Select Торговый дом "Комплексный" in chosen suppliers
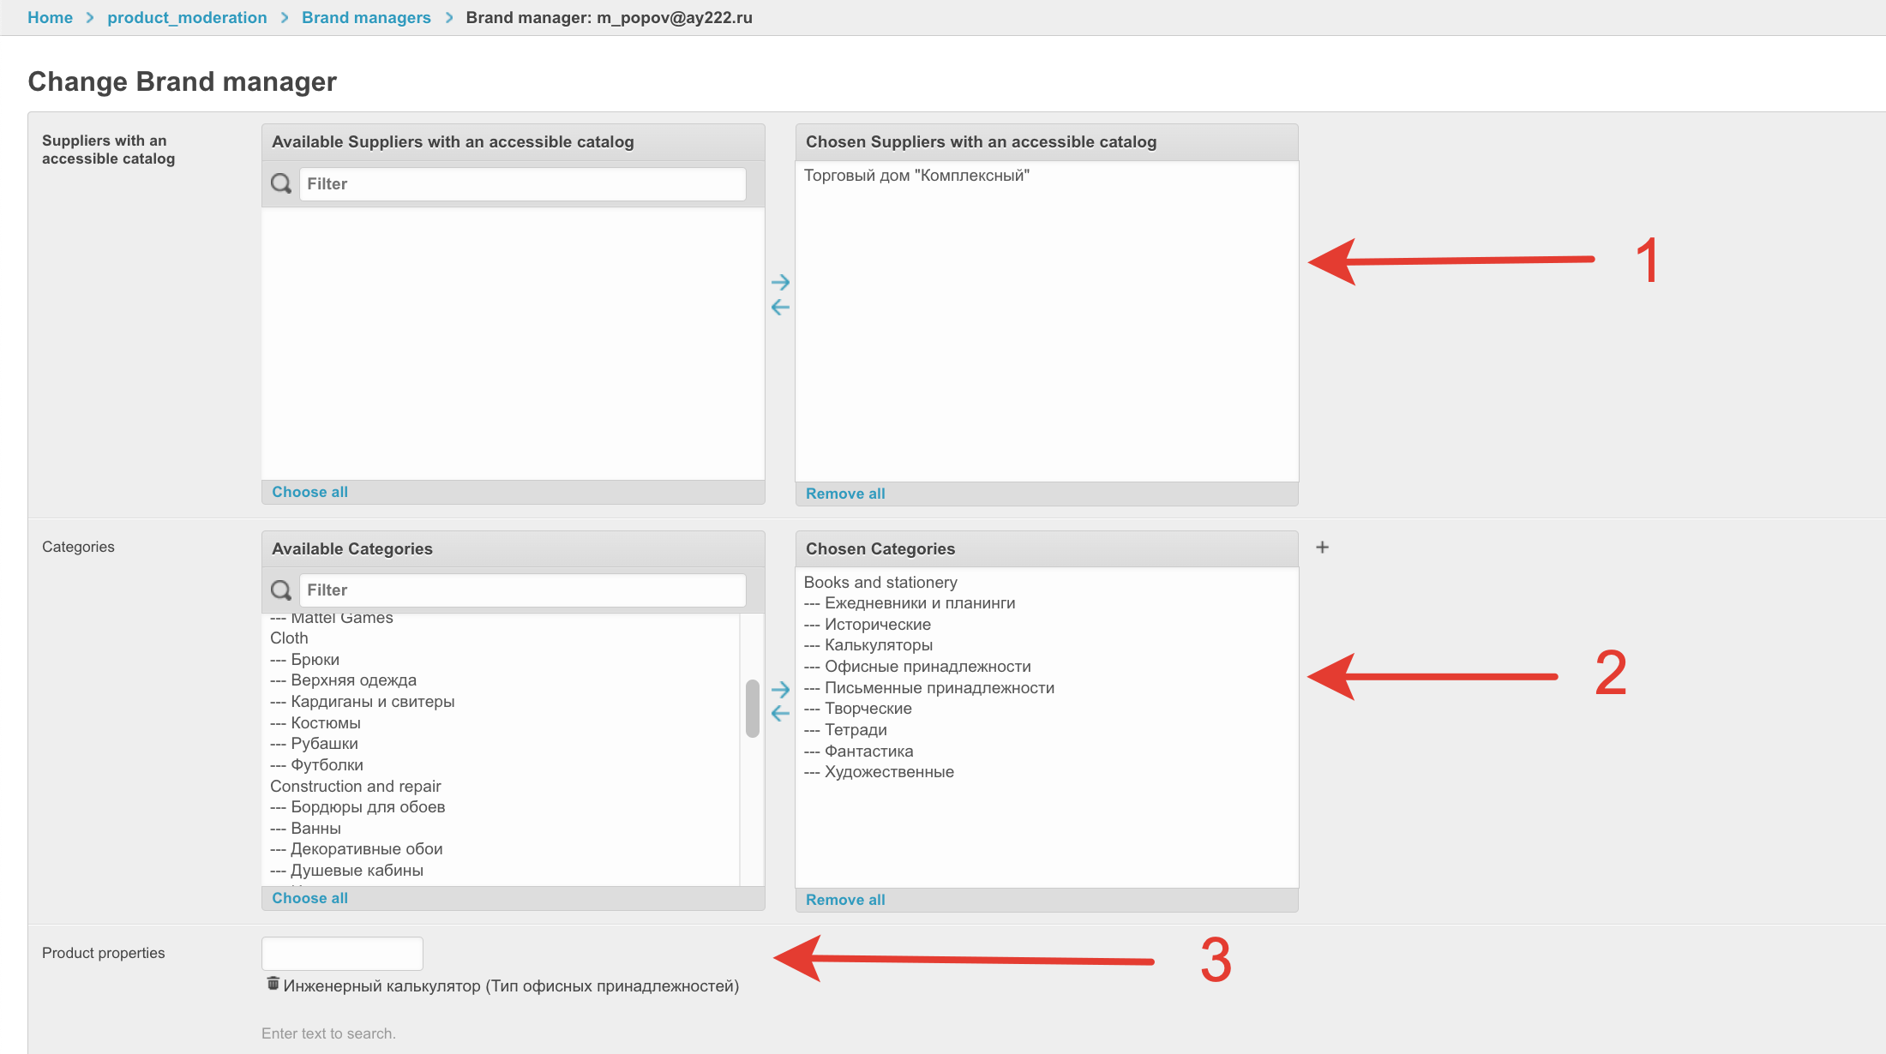 coord(916,176)
